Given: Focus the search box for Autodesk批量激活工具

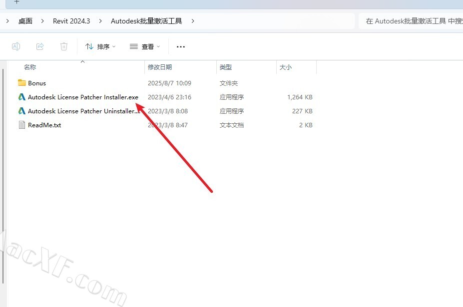Looking at the screenshot, I should tap(411, 21).
